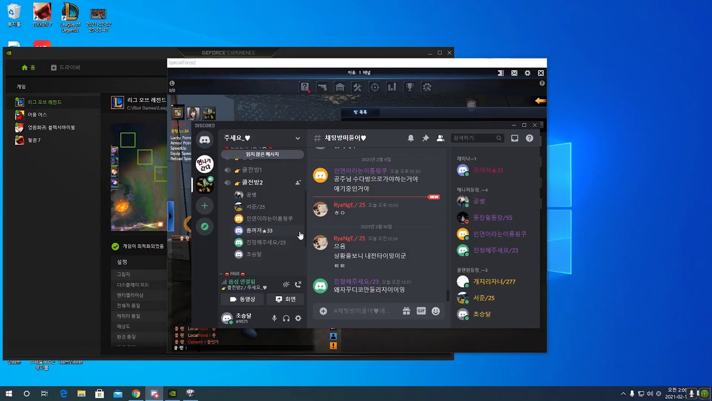Deafen audio with headphones icon
Screen dimensions: 712x401
(x=286, y=318)
